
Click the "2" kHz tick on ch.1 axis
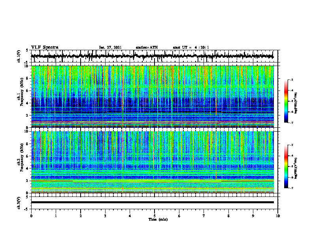click(28, 115)
